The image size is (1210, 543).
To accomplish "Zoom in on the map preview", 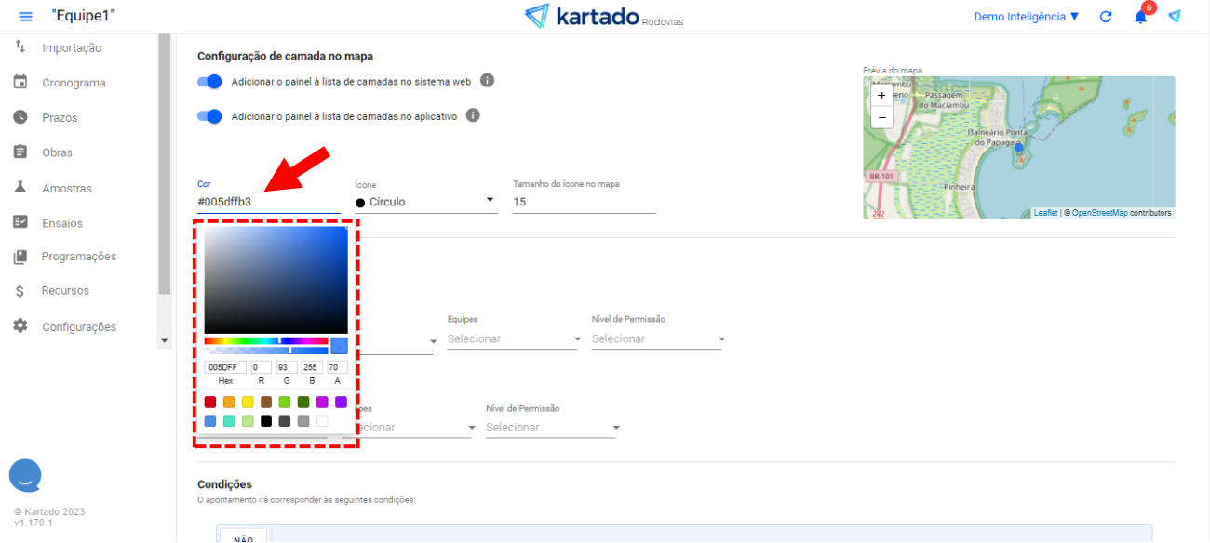I will point(881,95).
